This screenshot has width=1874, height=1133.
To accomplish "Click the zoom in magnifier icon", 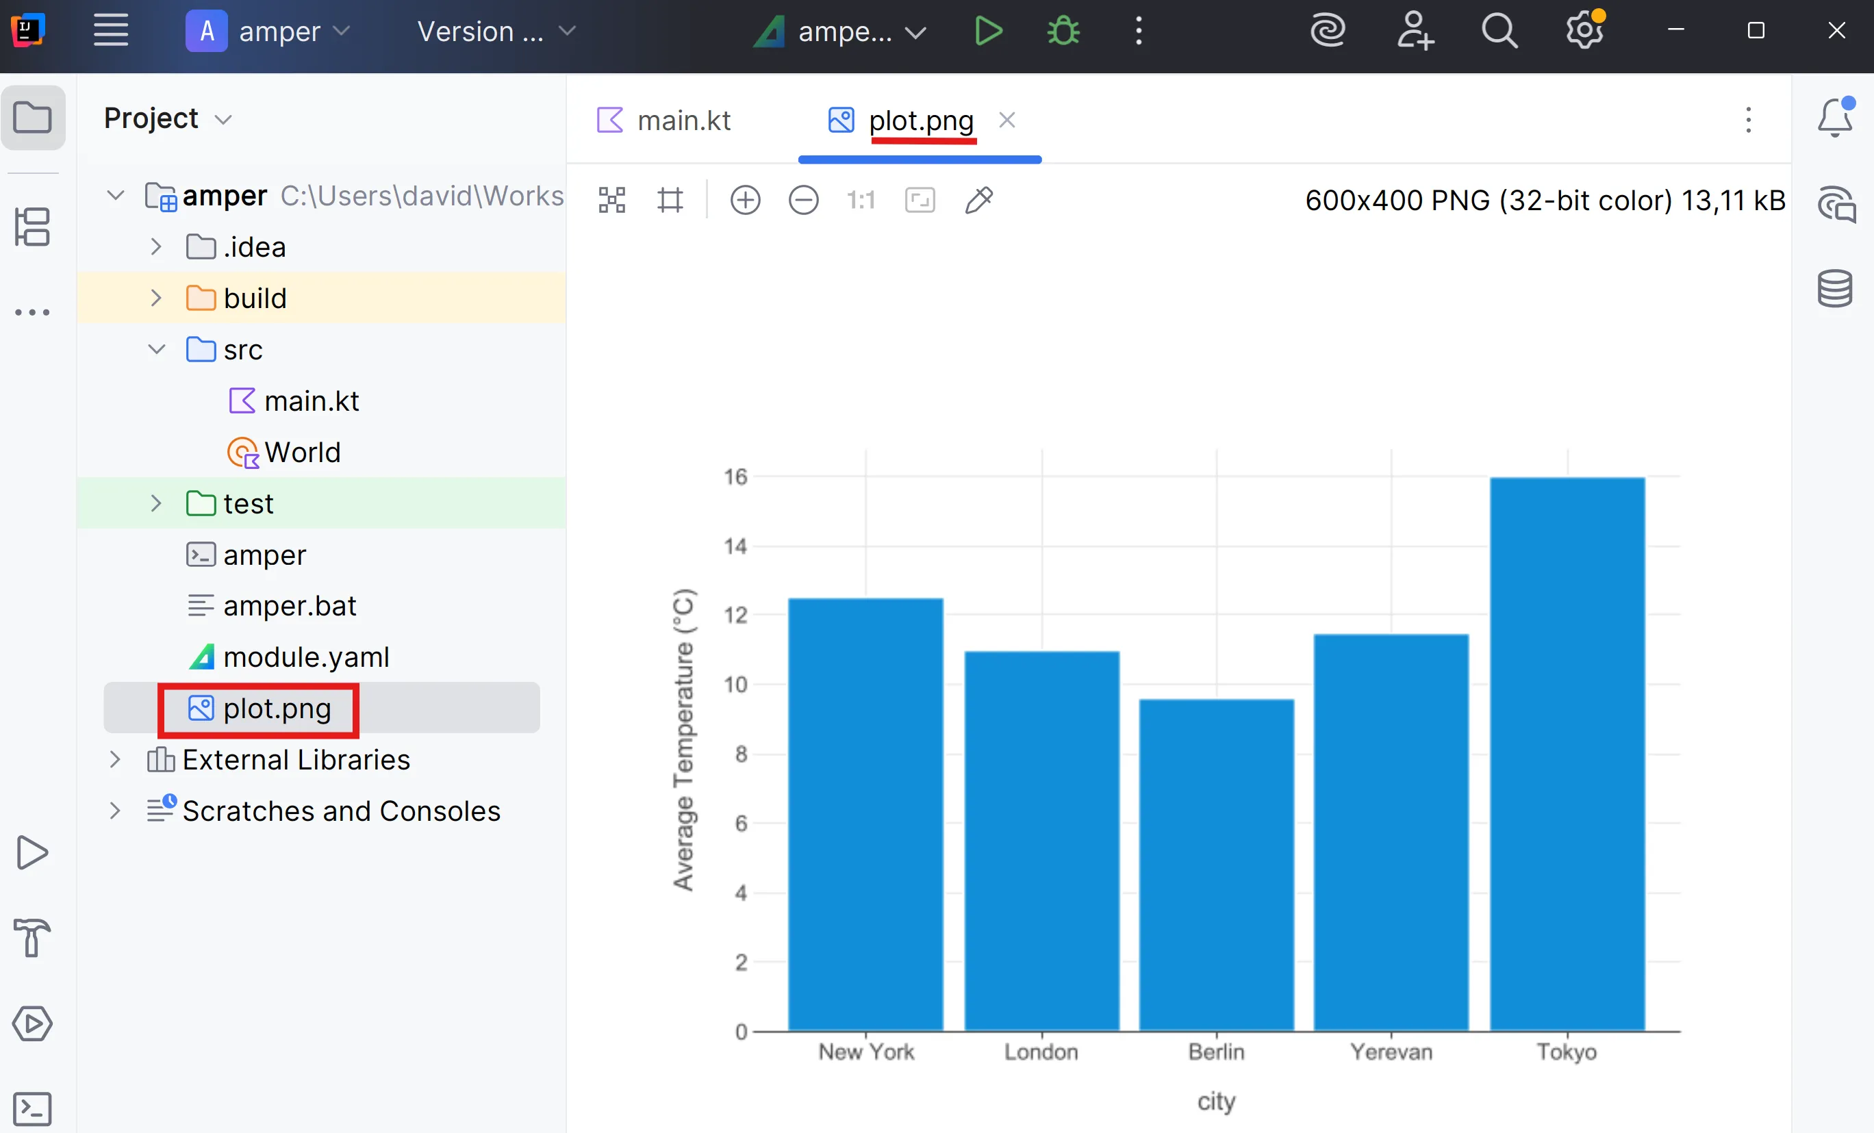I will [744, 200].
